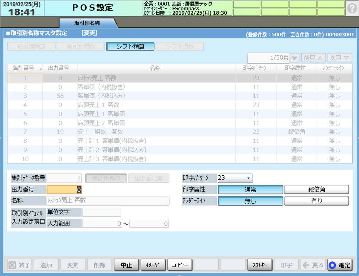Set 印字属性 to 縦倍角
Image resolution: width=359 pixels, height=276 pixels.
click(x=317, y=190)
